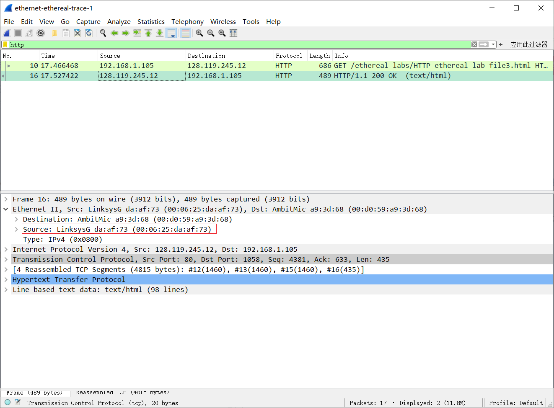This screenshot has height=408, width=554.
Task: Open the Help menu
Action: point(273,21)
